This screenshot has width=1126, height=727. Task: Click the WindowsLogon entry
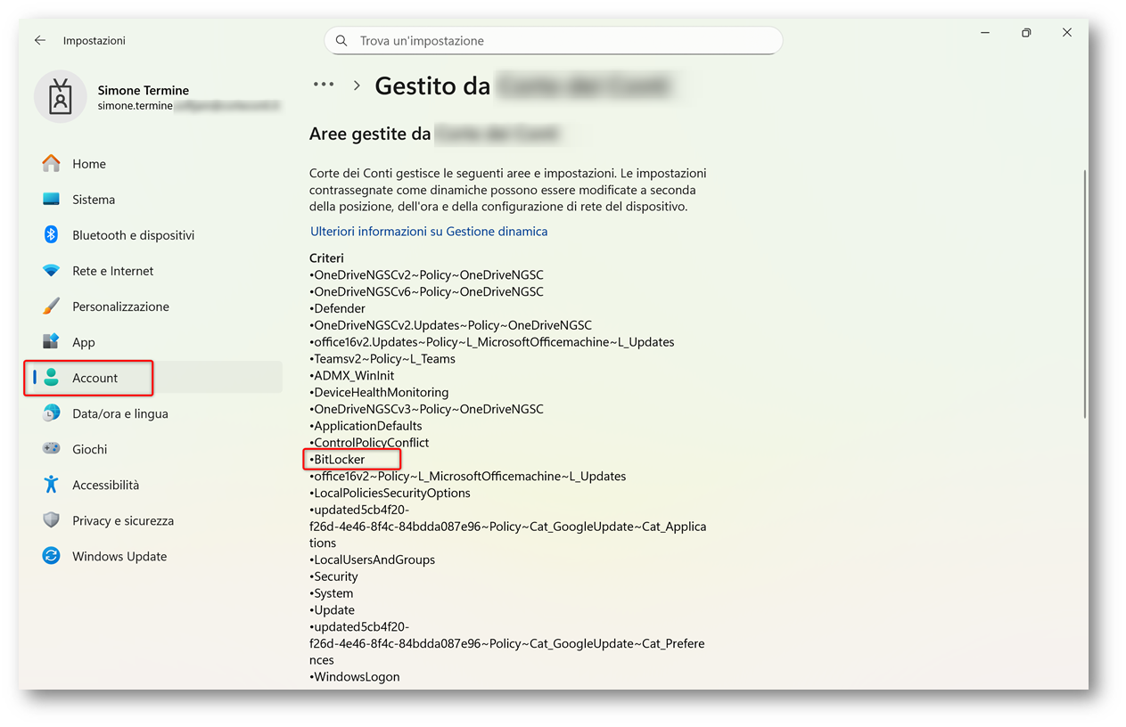[x=355, y=677]
